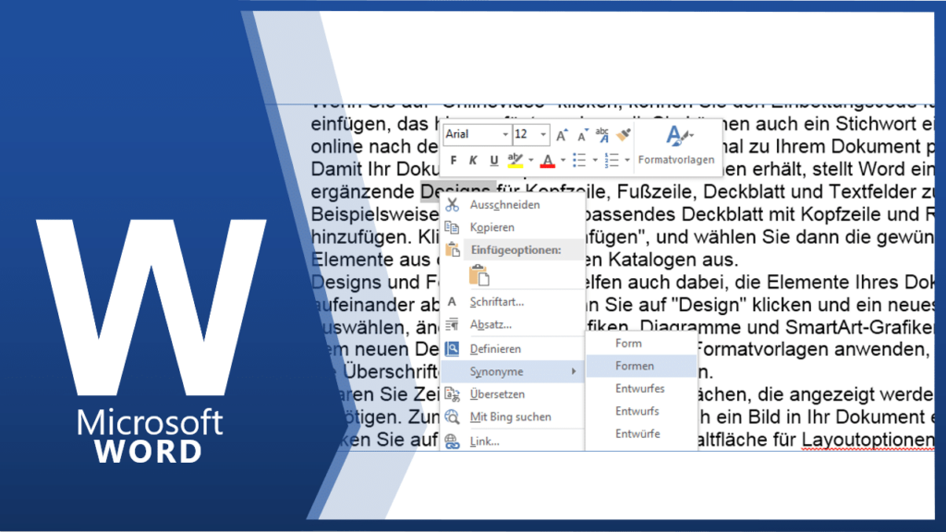Toggle underline with the U button
Viewport: 946px width, 532px height.
click(x=493, y=161)
